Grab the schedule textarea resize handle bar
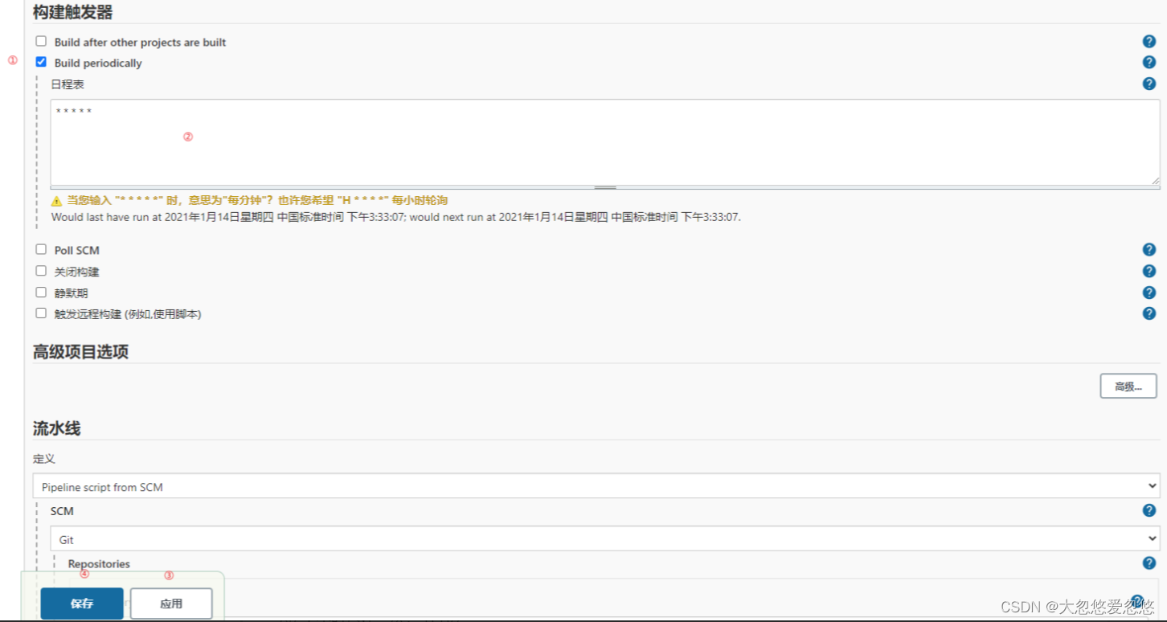Screen dimensions: 1167x622 point(605,188)
